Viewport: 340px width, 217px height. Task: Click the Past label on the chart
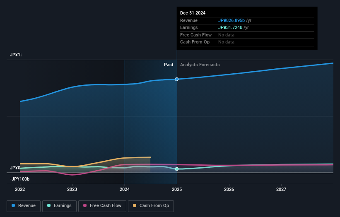tap(169, 65)
